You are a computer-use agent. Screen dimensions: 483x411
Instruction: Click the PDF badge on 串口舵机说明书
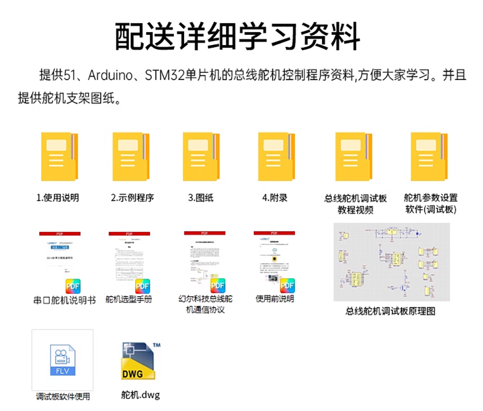[73, 286]
